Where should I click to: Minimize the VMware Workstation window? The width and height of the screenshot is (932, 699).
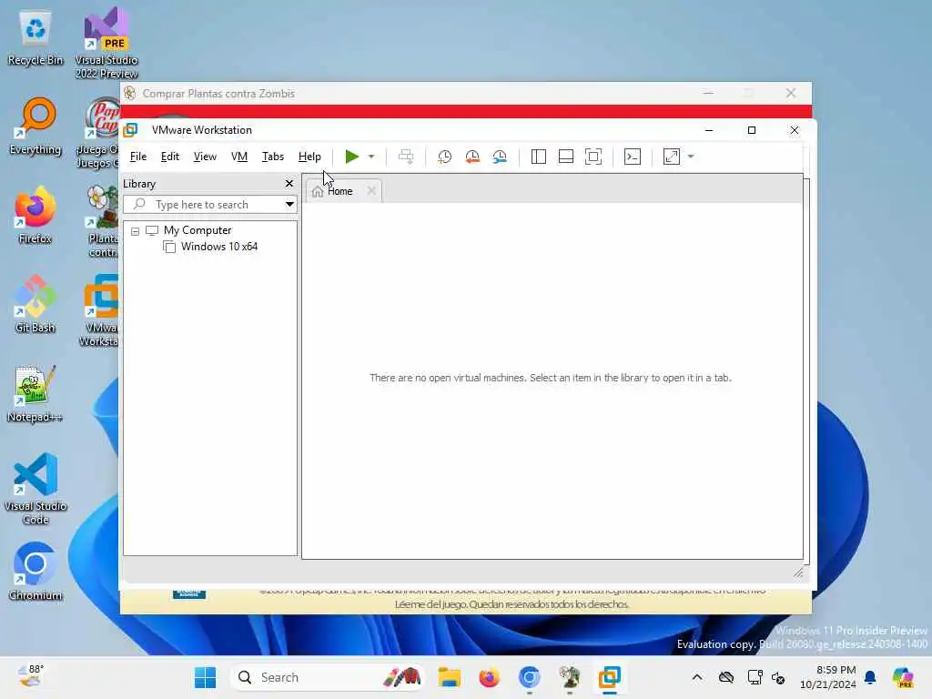click(x=709, y=130)
